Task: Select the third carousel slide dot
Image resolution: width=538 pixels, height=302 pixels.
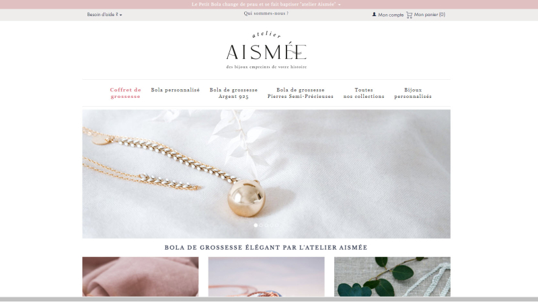Action: coord(266,225)
